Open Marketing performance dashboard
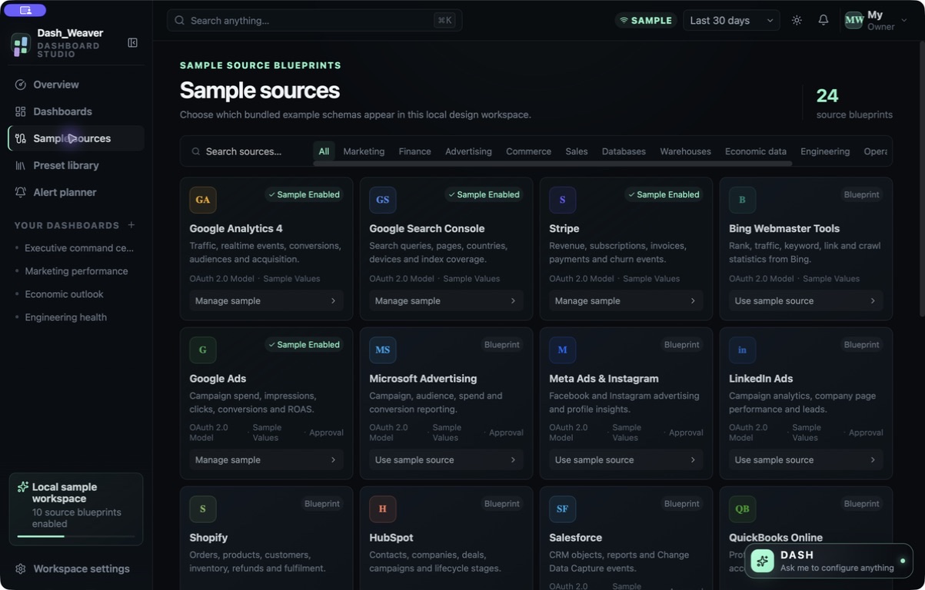Viewport: 925px width, 590px height. [x=75, y=271]
